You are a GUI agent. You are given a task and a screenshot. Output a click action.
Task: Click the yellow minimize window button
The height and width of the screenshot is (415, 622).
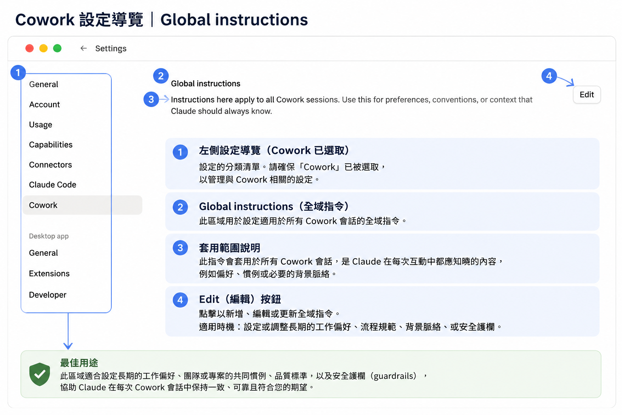tap(43, 48)
